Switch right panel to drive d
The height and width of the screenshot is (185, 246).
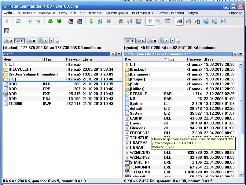(x=141, y=41)
